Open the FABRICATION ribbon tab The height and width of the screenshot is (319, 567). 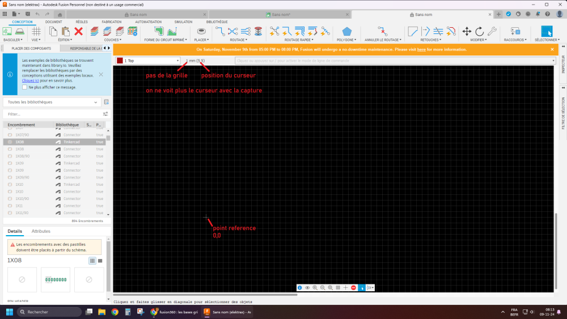(111, 22)
